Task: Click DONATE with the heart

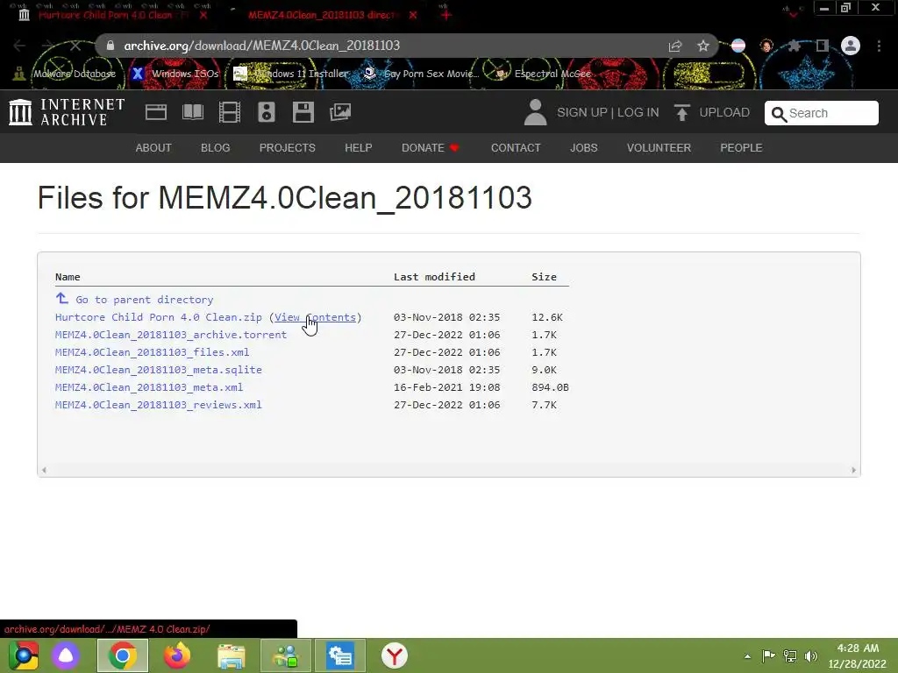Action: tap(431, 147)
